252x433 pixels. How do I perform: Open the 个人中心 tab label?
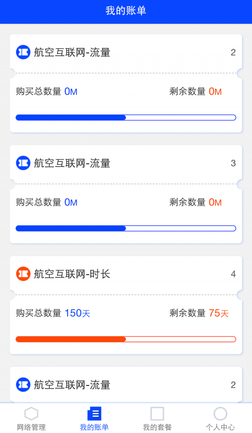[220, 427]
